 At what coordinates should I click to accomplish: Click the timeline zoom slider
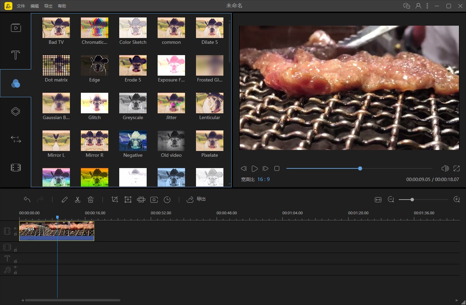[x=424, y=200]
